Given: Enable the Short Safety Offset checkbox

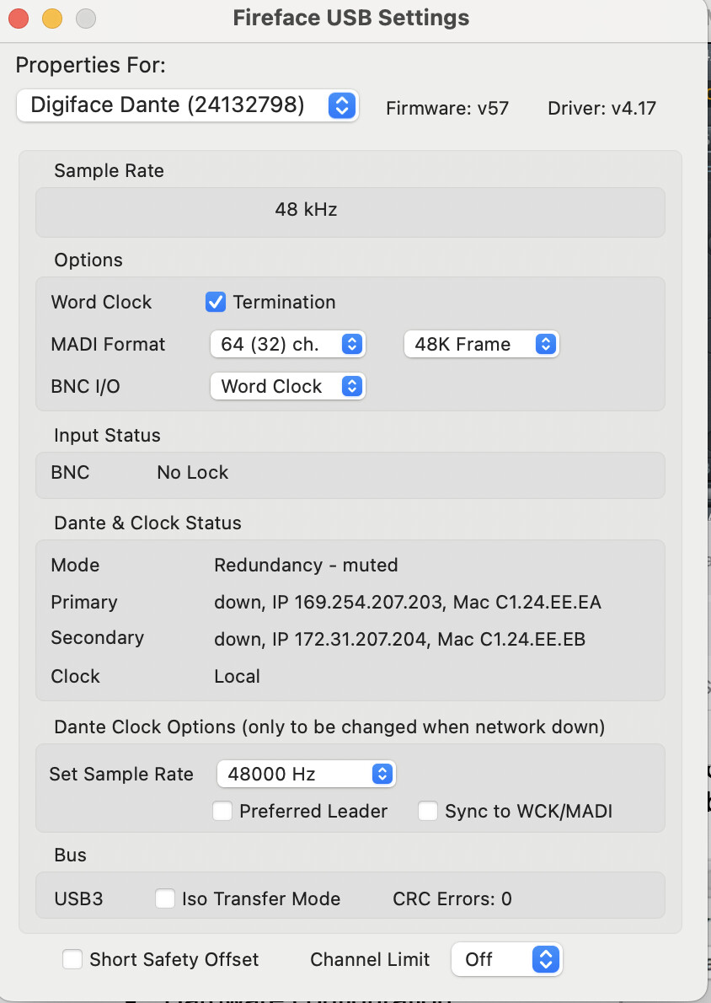Looking at the screenshot, I should pyautogui.click(x=72, y=959).
